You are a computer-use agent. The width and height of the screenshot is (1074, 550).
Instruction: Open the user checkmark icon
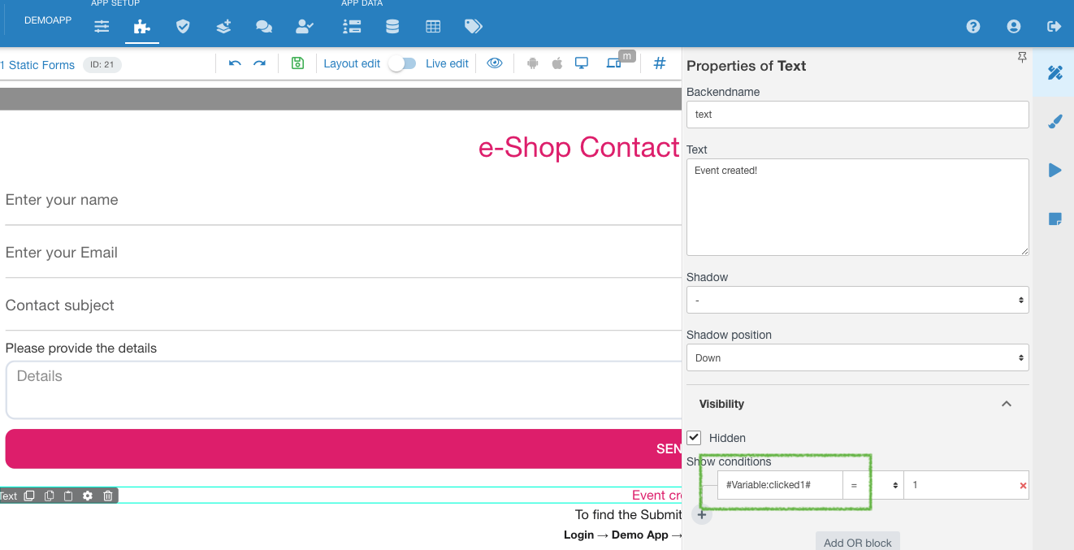[x=305, y=27]
